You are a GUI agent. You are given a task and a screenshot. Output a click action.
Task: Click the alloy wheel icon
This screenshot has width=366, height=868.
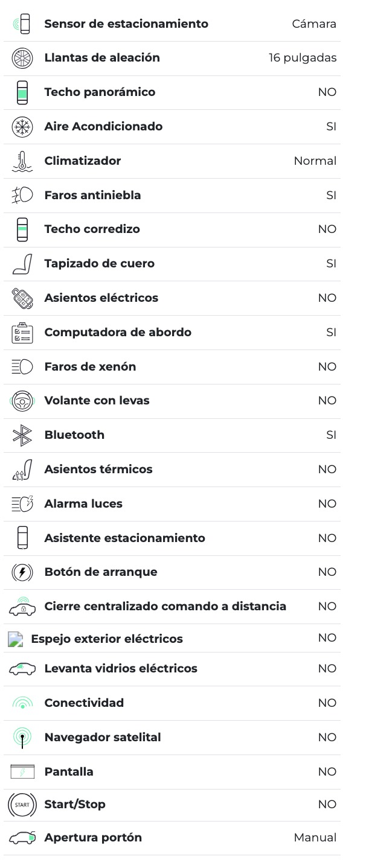22,59
